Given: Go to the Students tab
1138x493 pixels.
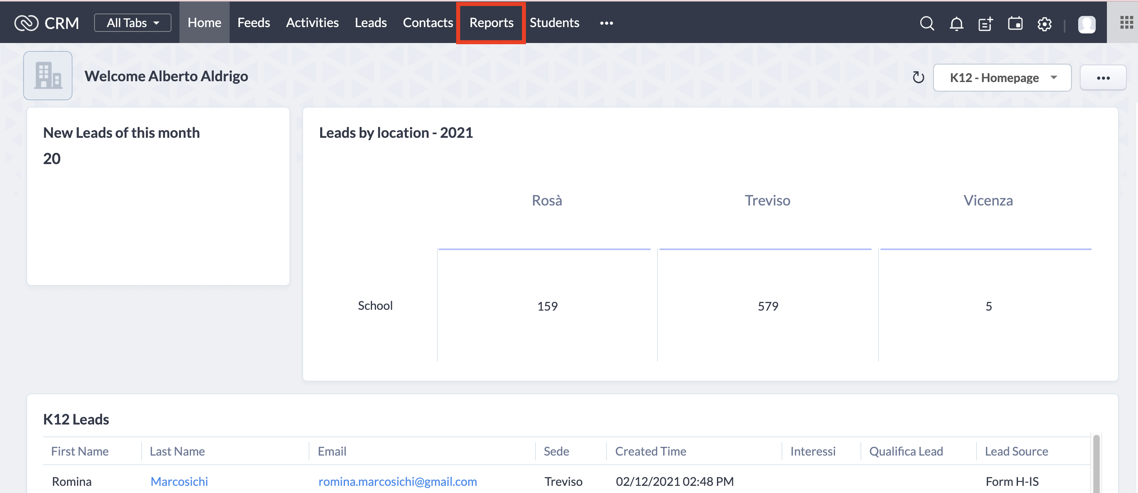Looking at the screenshot, I should coord(554,23).
